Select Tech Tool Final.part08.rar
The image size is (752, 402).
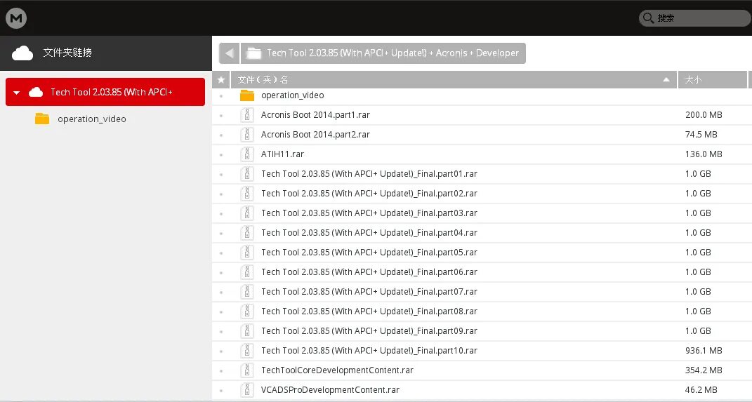pyautogui.click(x=369, y=311)
